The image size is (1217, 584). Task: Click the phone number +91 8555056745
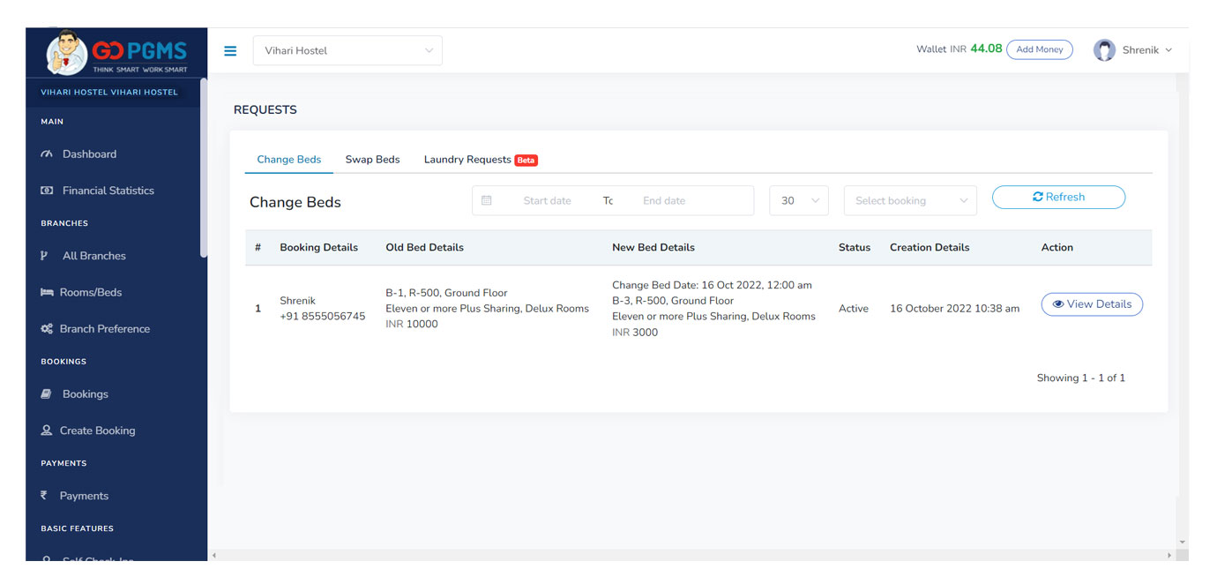coord(322,317)
